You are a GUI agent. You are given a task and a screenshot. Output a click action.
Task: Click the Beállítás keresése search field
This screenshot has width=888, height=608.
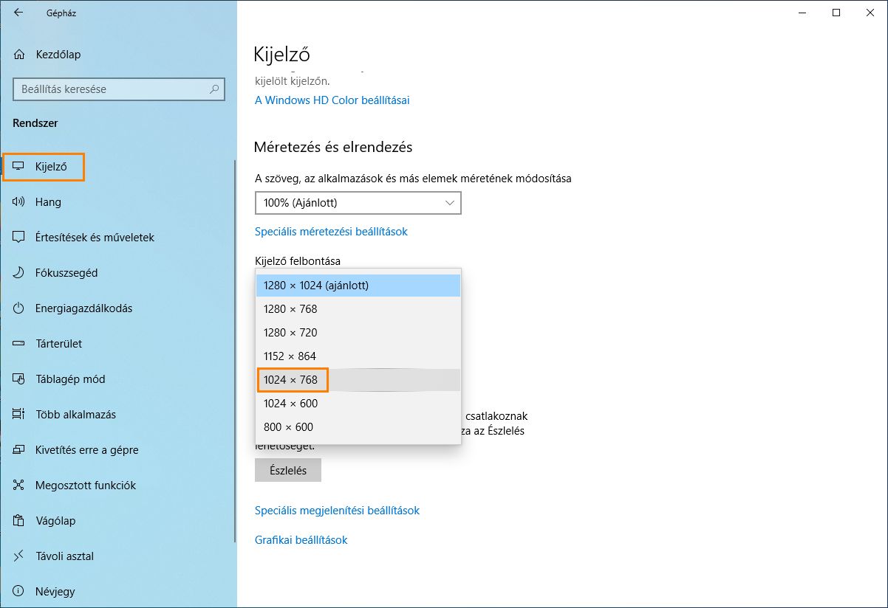tap(111, 89)
